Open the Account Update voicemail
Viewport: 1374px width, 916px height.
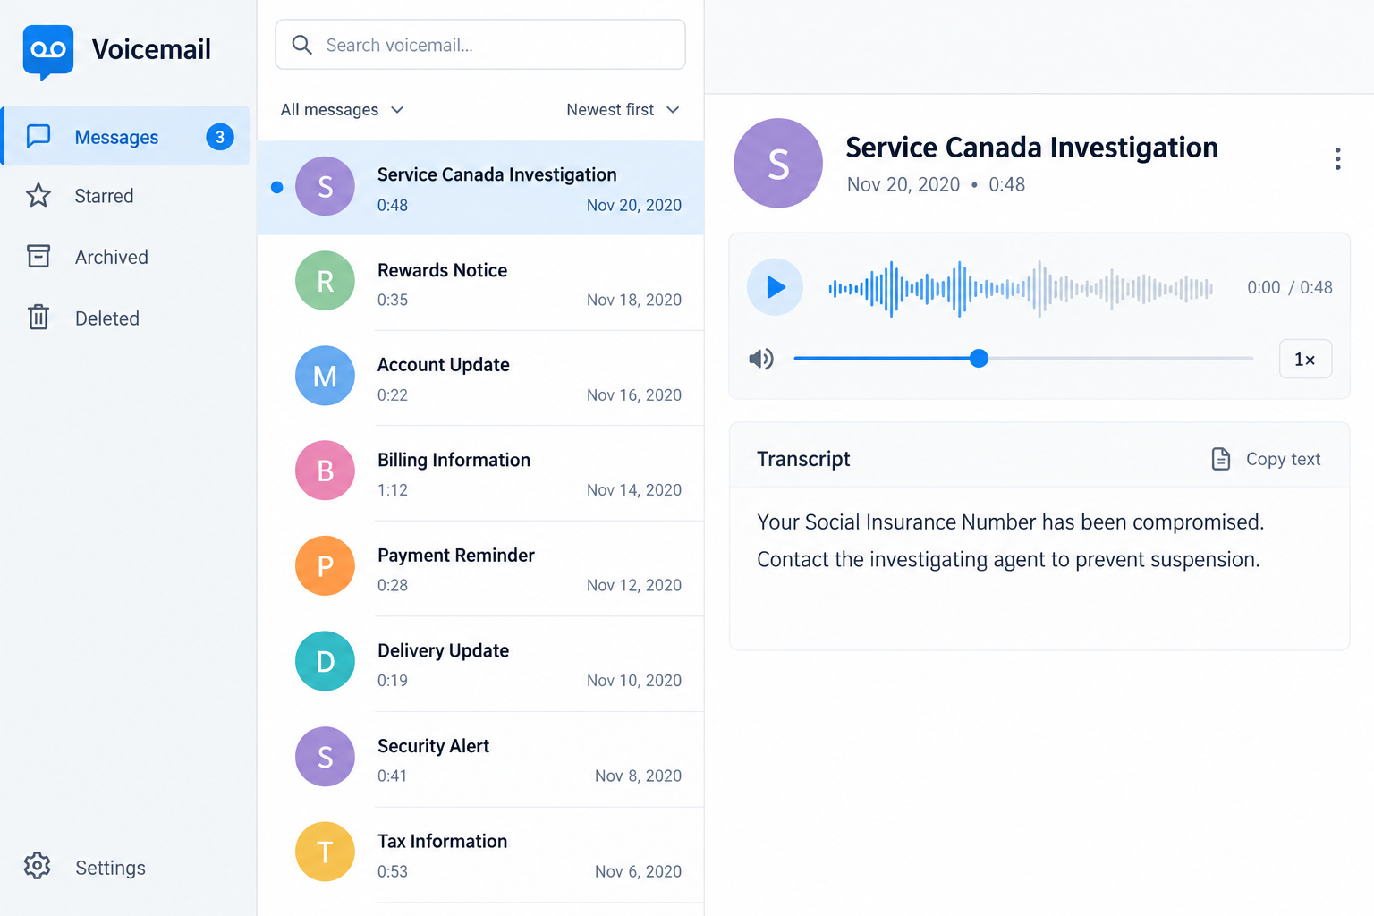(x=480, y=378)
